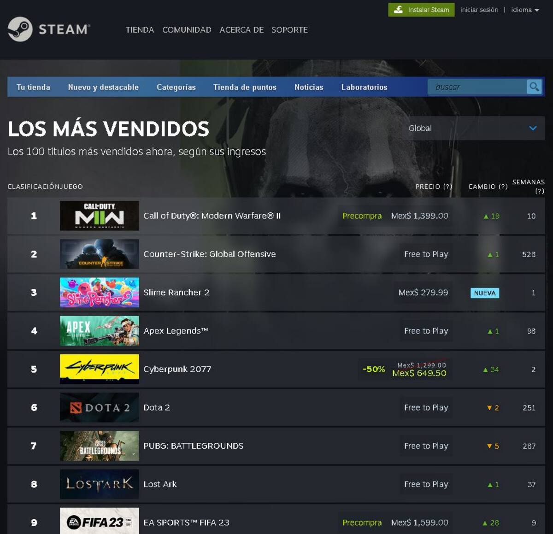Viewport: 553px width, 534px height.
Task: Open Slime Rancher 2 title link
Action: 176,292
